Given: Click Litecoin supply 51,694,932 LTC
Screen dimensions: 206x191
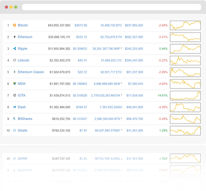Looking at the screenshot, I should tap(111, 60).
